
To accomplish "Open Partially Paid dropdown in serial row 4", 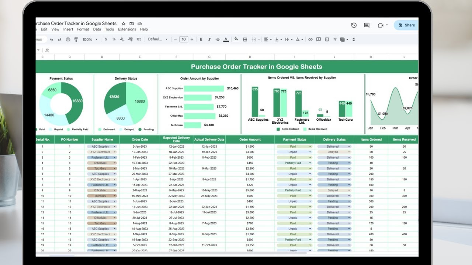I will 310,163.
